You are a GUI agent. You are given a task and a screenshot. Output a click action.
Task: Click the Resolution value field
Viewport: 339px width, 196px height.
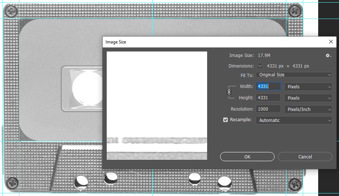pyautogui.click(x=268, y=109)
